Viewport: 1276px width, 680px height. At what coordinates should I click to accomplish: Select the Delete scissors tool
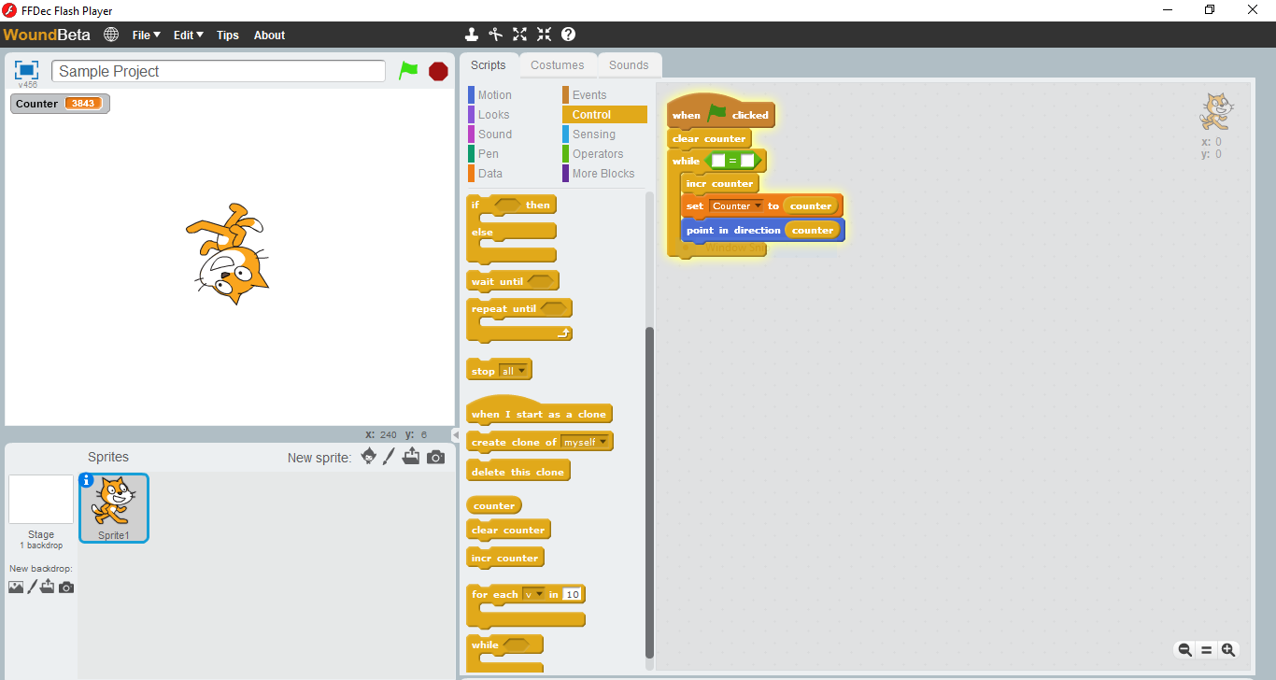pyautogui.click(x=496, y=35)
